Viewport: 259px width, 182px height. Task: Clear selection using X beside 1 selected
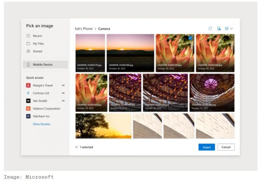(76, 147)
